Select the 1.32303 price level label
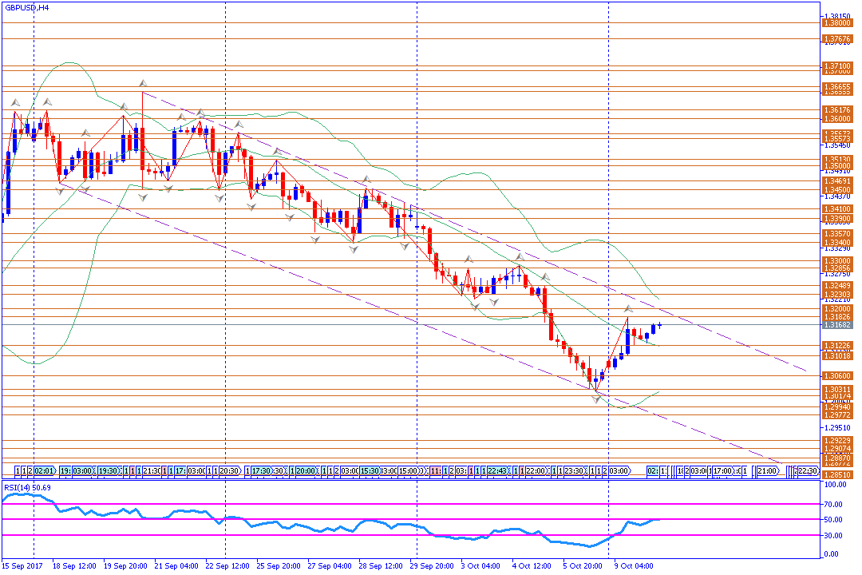This screenshot has width=862, height=575. [837, 295]
